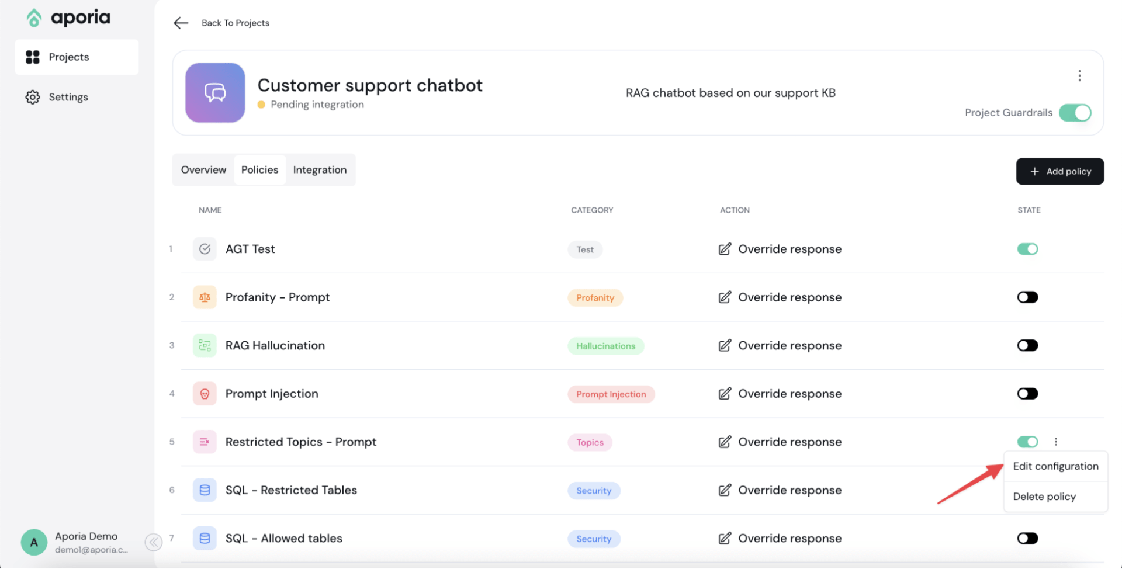The width and height of the screenshot is (1122, 569).
Task: Click the Aporia Demo user avatar
Action: click(x=33, y=542)
